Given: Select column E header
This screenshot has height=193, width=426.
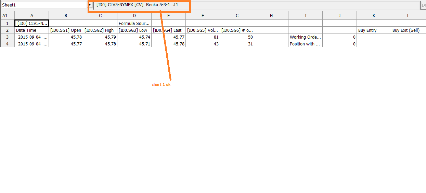Looking at the screenshot, I should pos(169,16).
